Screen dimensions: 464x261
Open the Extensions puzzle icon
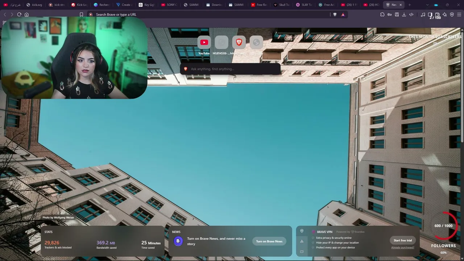pos(382,14)
